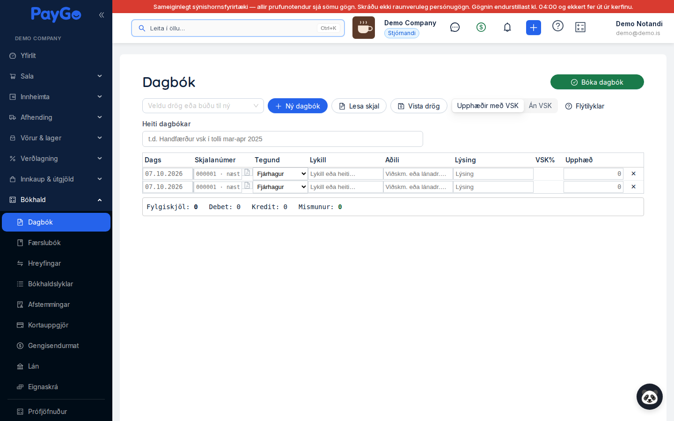
Task: Expand the Vörur & lager menu
Action: tap(56, 138)
